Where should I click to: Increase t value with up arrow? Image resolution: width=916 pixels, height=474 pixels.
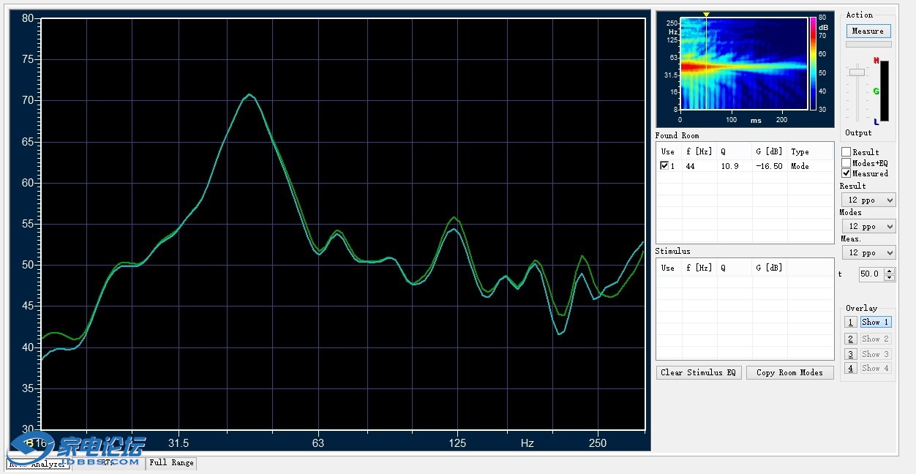(x=890, y=271)
